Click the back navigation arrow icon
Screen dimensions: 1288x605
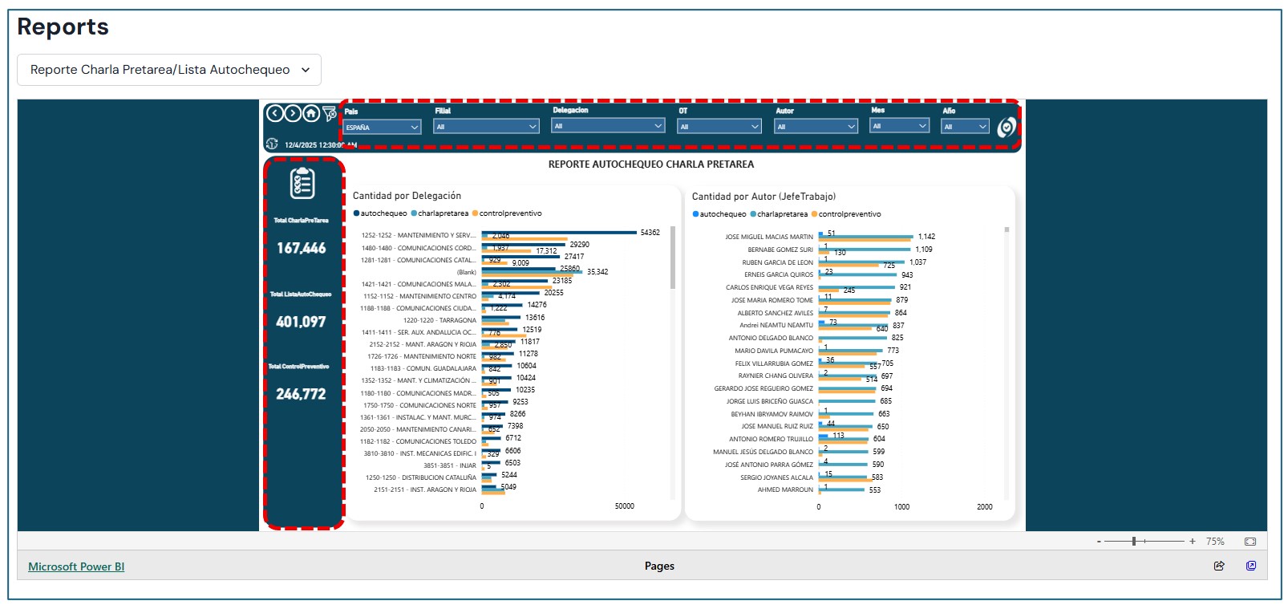[274, 114]
